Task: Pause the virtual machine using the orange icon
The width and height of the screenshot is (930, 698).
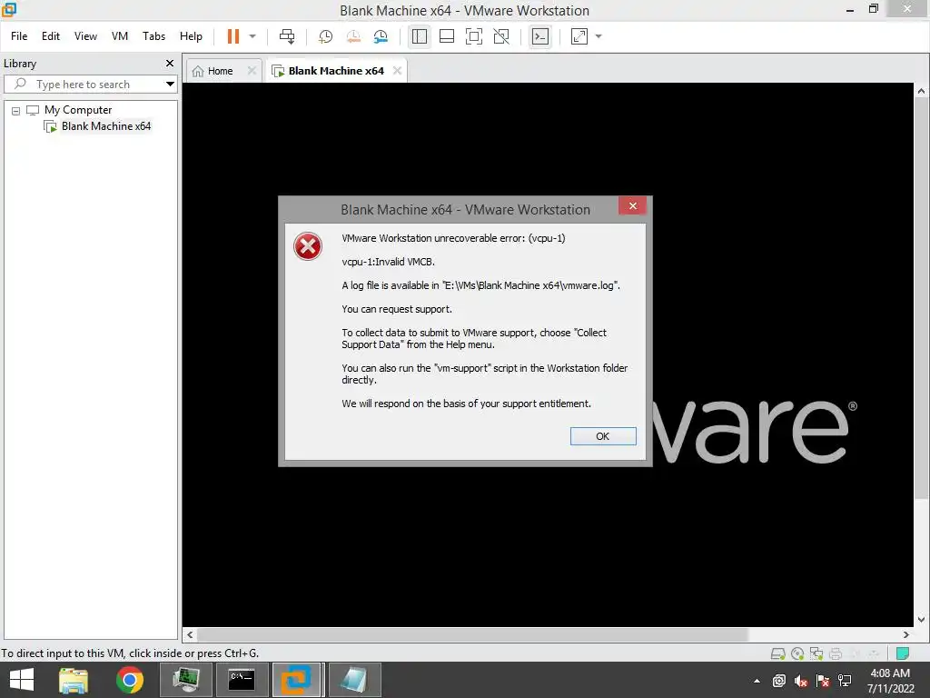Action: (x=233, y=36)
